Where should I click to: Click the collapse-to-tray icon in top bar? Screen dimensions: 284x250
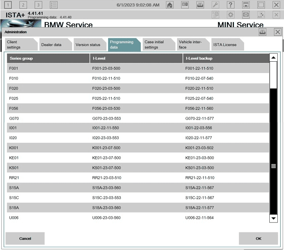[246, 5]
